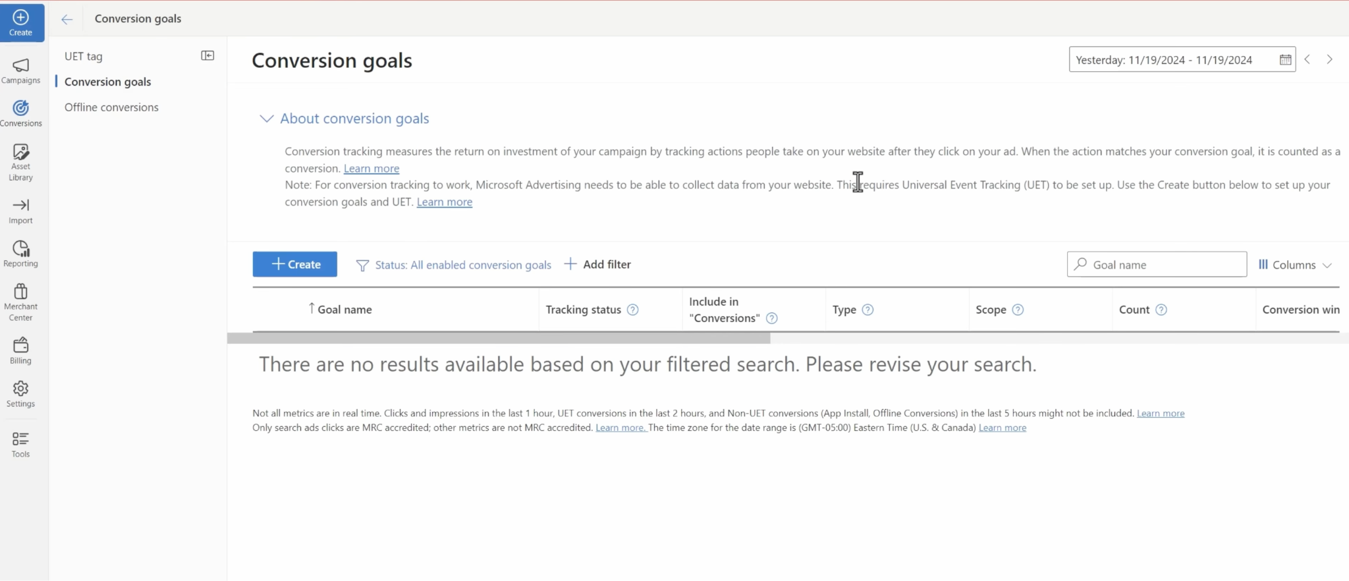This screenshot has width=1349, height=581.
Task: Open the Merchant Center
Action: [21, 302]
